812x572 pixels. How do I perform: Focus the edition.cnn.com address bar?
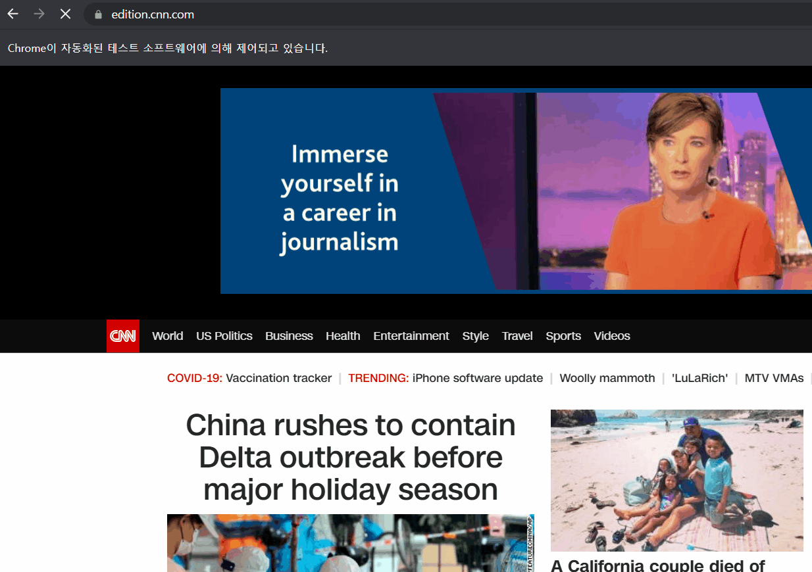click(447, 14)
